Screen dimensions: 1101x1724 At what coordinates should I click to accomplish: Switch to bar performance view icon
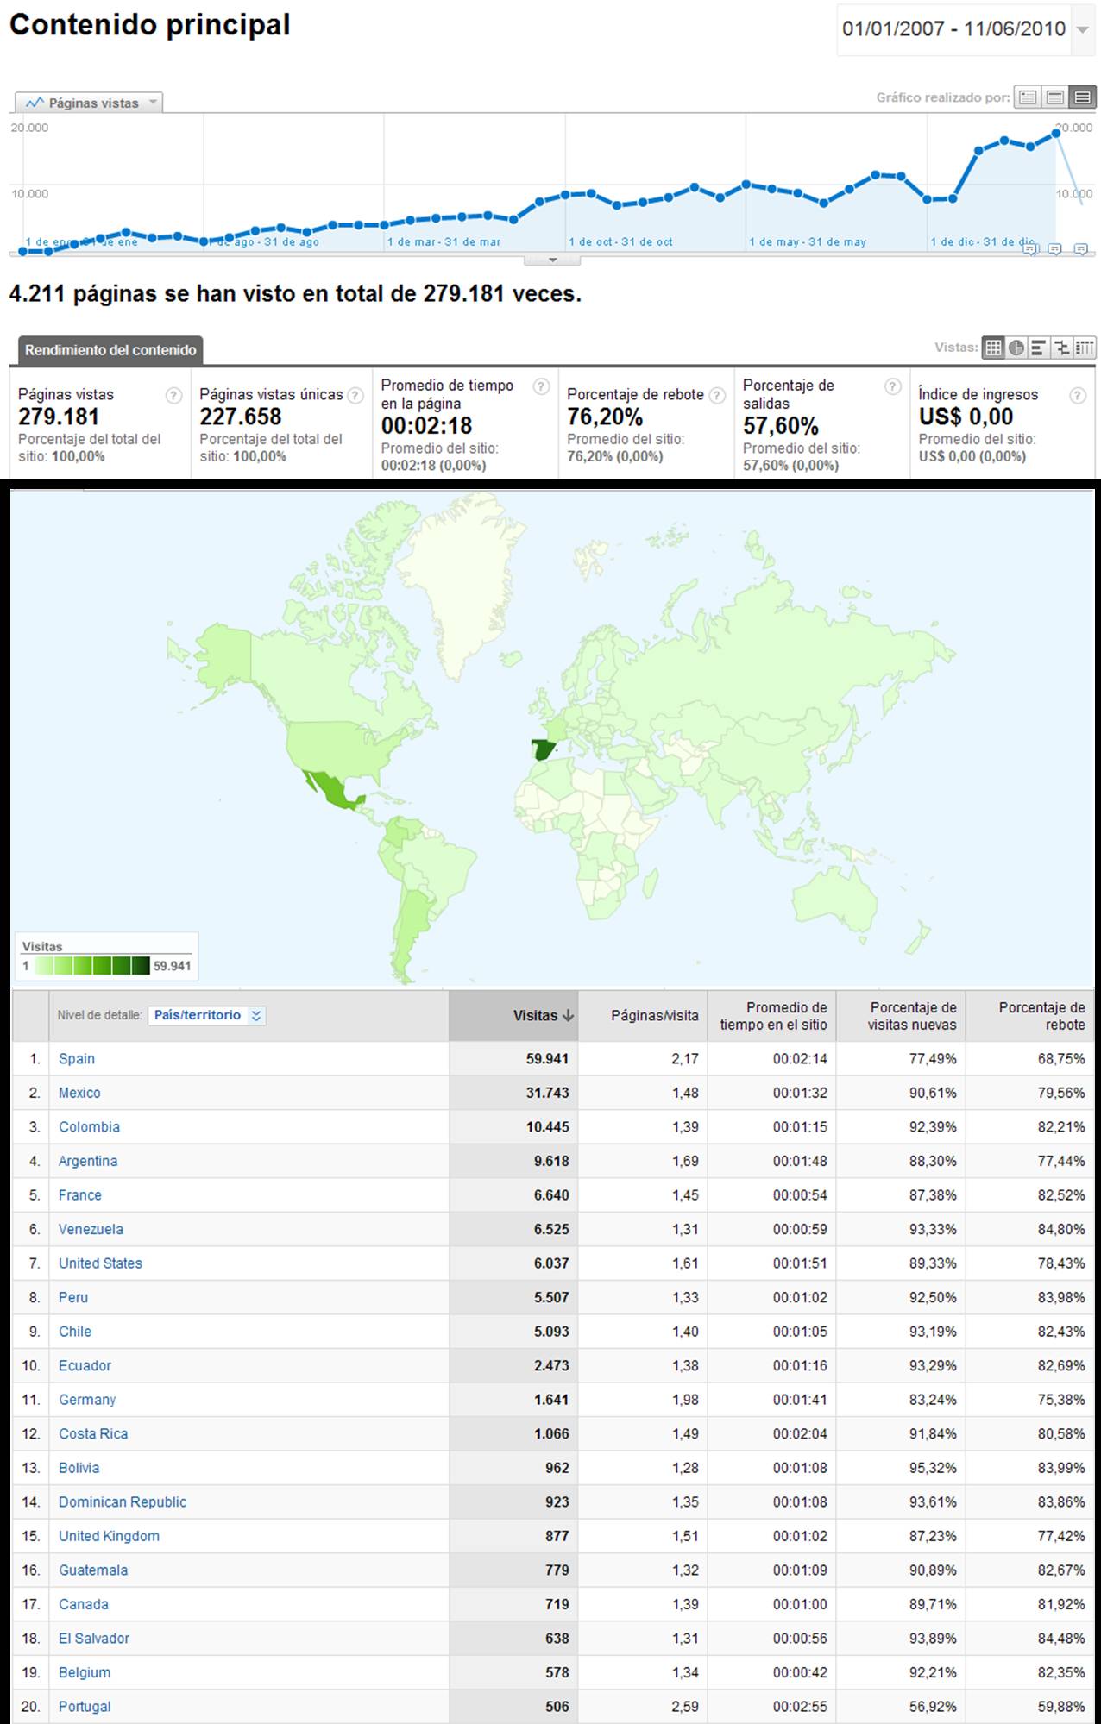coord(1039,348)
